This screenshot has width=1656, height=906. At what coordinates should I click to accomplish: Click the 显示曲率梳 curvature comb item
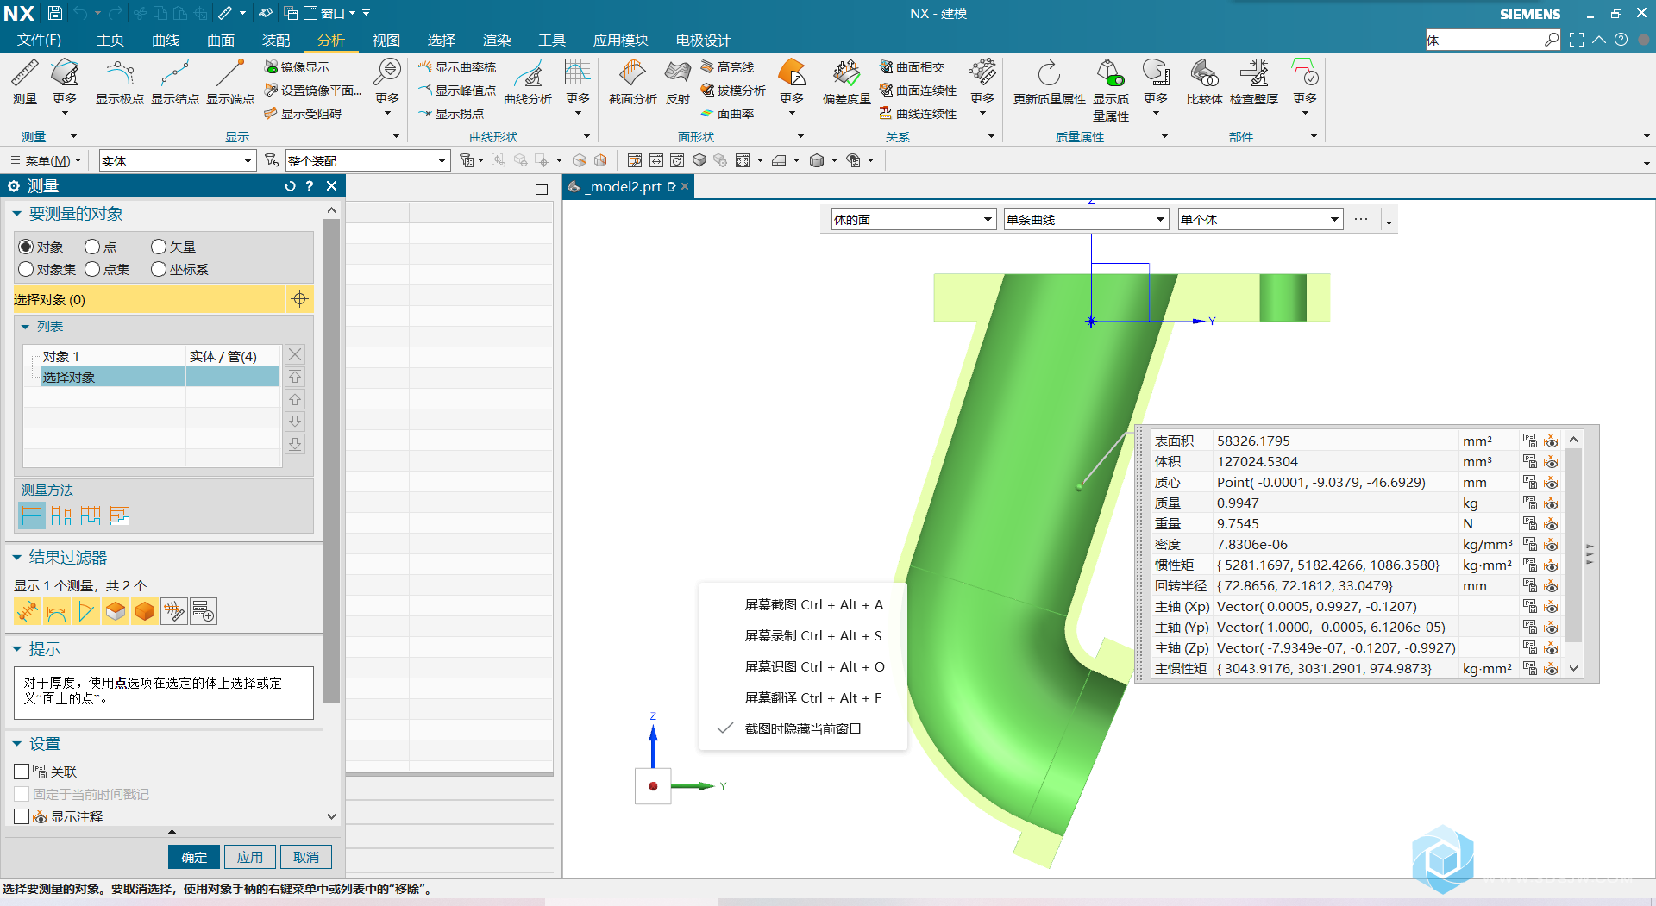(457, 67)
